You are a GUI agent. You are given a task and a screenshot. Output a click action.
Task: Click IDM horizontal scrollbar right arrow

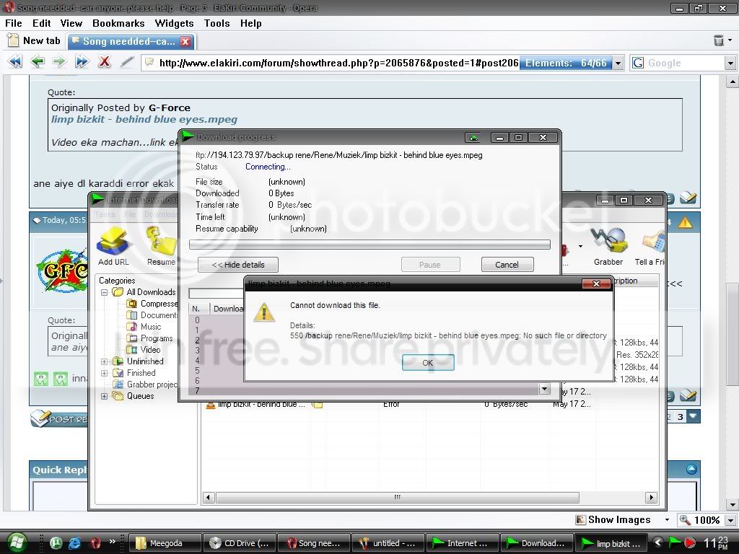[652, 497]
